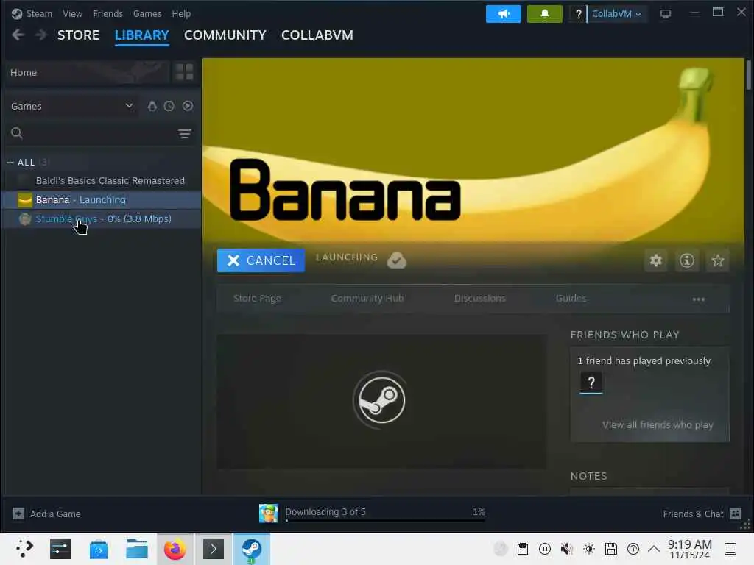
Task: Open Banana Store Page link
Action: click(x=257, y=299)
